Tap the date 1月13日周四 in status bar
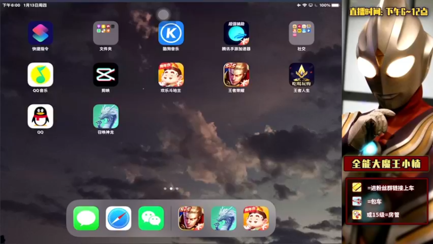433x244 pixels. click(35, 5)
